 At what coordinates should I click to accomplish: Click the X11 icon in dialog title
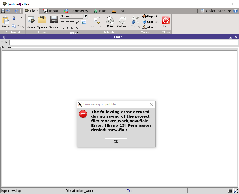click(80, 104)
